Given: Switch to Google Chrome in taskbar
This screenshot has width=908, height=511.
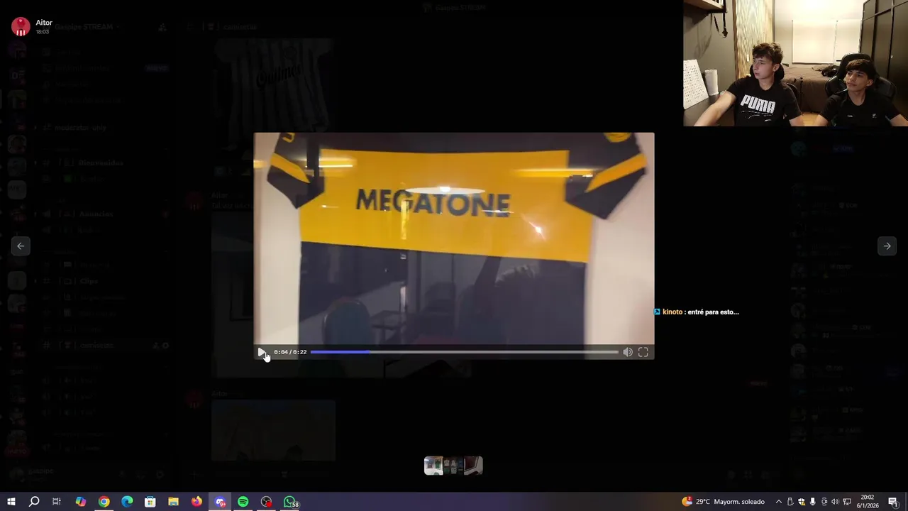Looking at the screenshot, I should (104, 502).
